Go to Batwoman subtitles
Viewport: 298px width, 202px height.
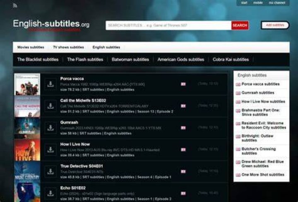pyautogui.click(x=130, y=60)
